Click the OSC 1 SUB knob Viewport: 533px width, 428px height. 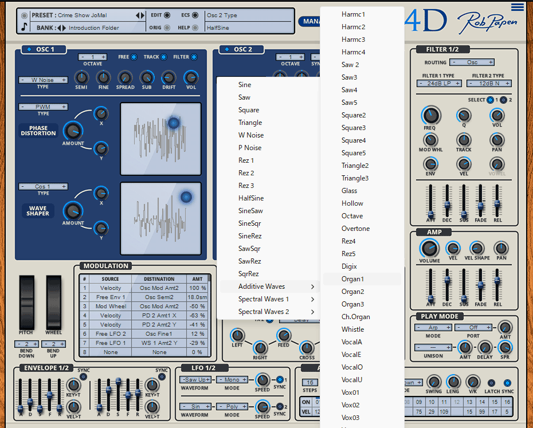tap(147, 77)
